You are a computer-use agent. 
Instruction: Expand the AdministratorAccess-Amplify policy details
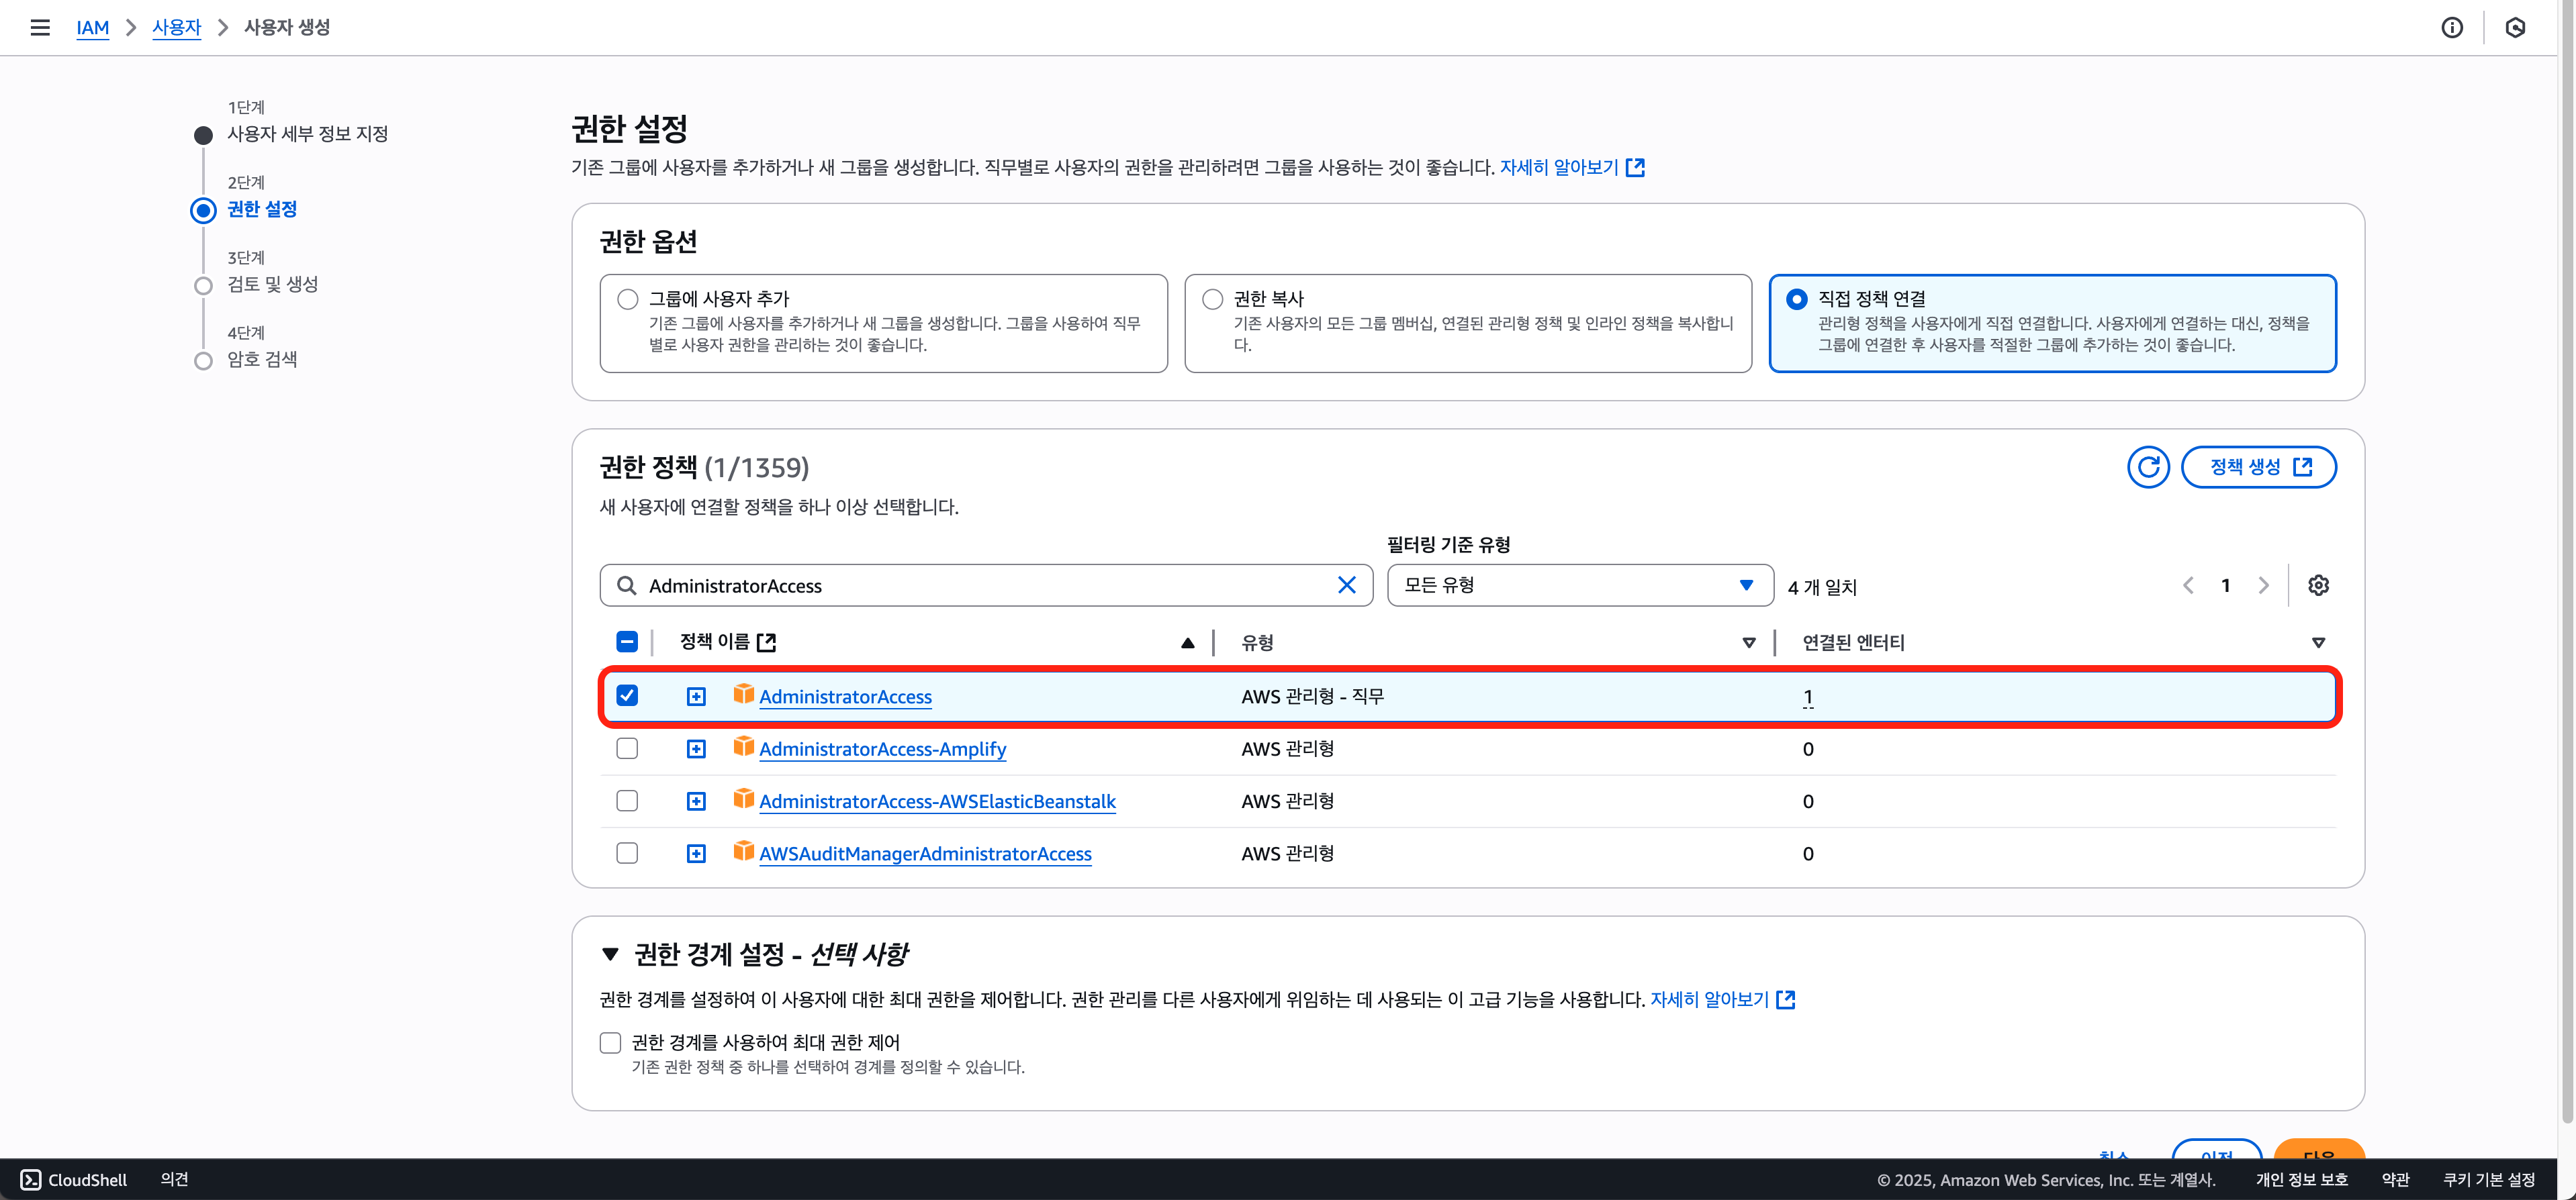click(696, 750)
